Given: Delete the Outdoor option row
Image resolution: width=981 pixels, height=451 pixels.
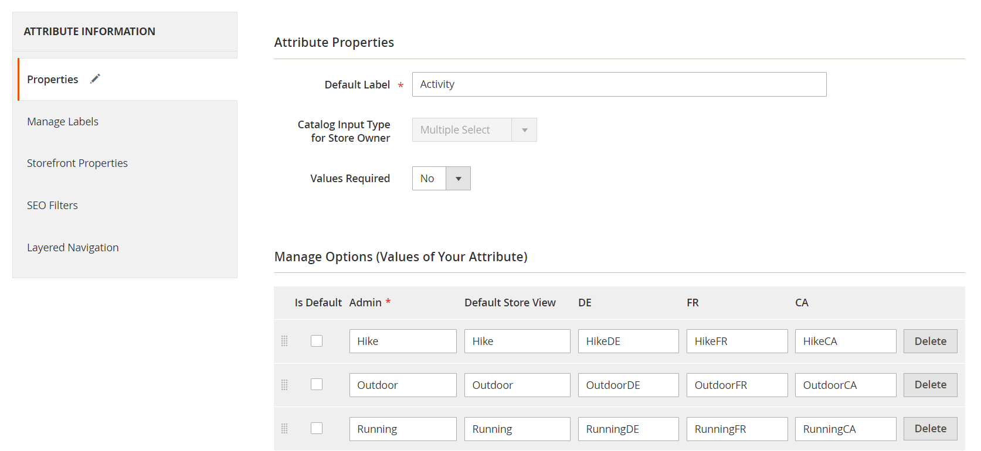Looking at the screenshot, I should [x=930, y=385].
